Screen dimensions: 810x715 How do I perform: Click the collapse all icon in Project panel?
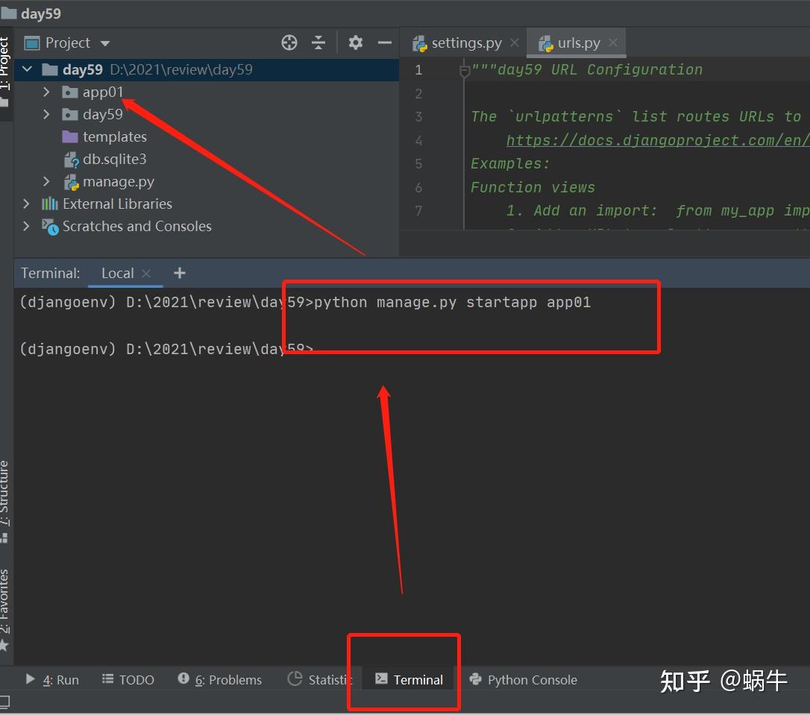pyautogui.click(x=318, y=42)
